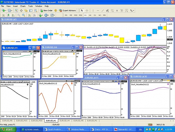This screenshot has width=175, height=132.
Task: Open the Tools menu
Action: click(x=30, y=6)
